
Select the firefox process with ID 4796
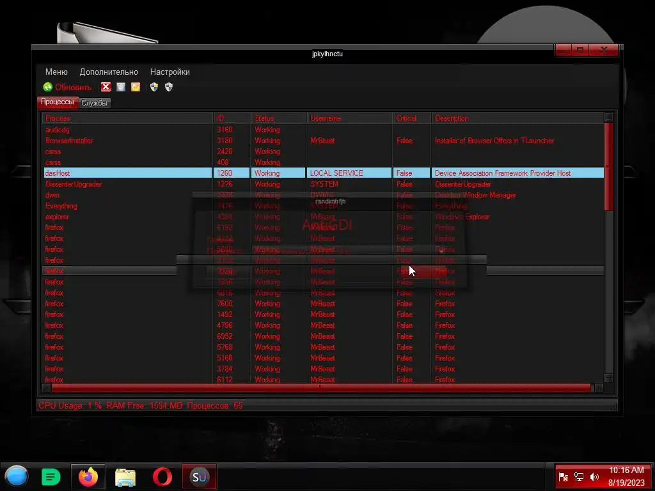coord(324,325)
